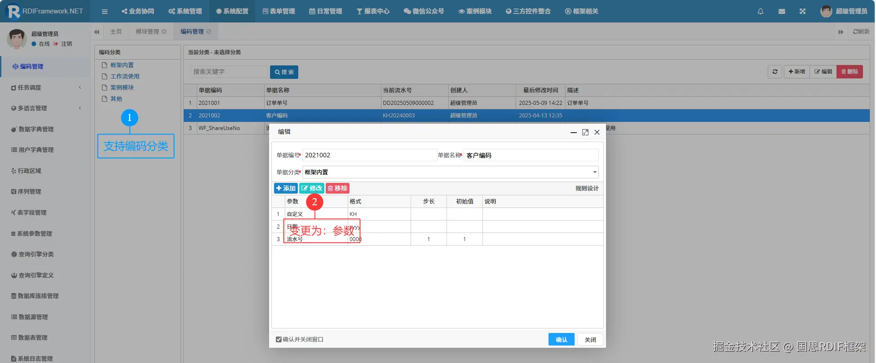Click the 编辑 toolbar button
Image resolution: width=876 pixels, height=363 pixels.
coord(823,72)
